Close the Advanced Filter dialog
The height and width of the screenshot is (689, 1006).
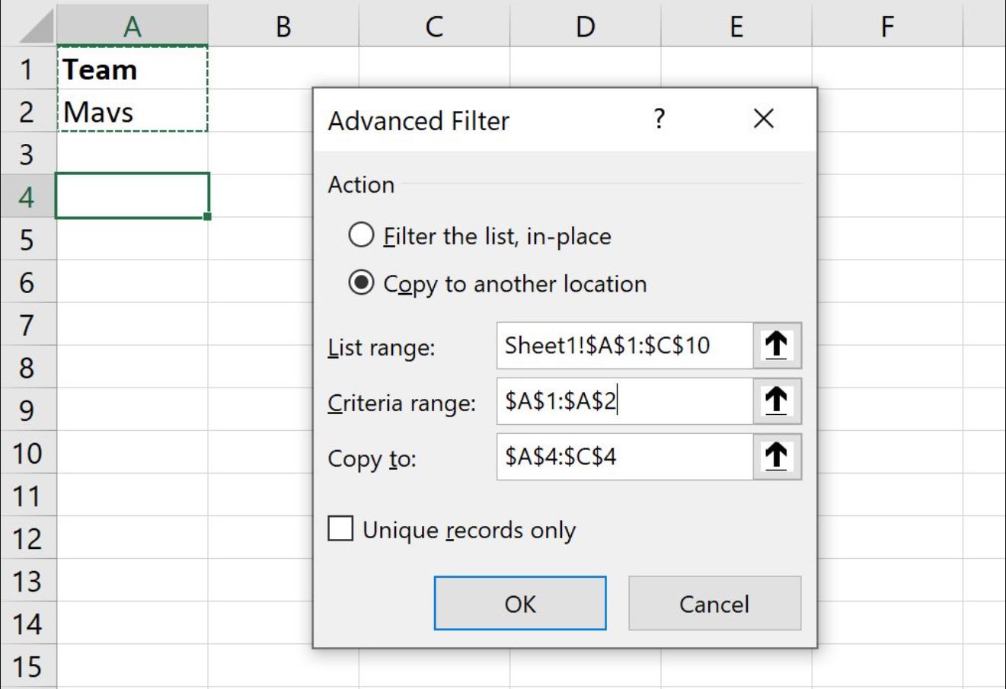click(x=763, y=120)
